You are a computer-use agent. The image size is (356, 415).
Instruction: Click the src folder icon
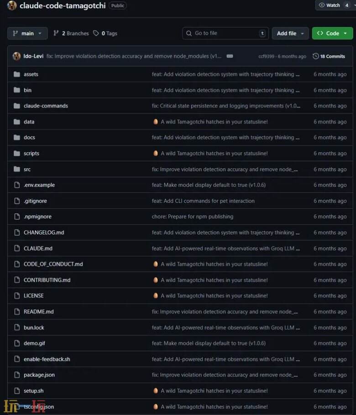click(17, 170)
